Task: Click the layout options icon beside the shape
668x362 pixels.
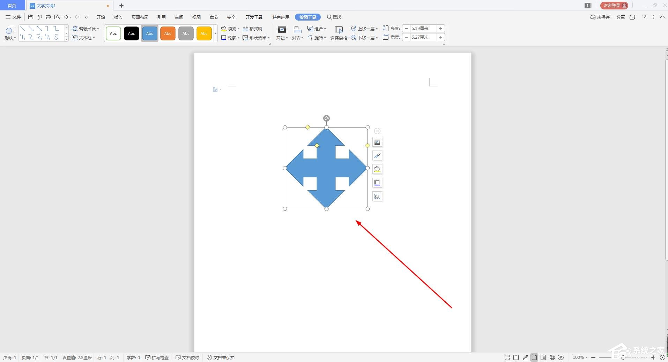Action: 377,142
